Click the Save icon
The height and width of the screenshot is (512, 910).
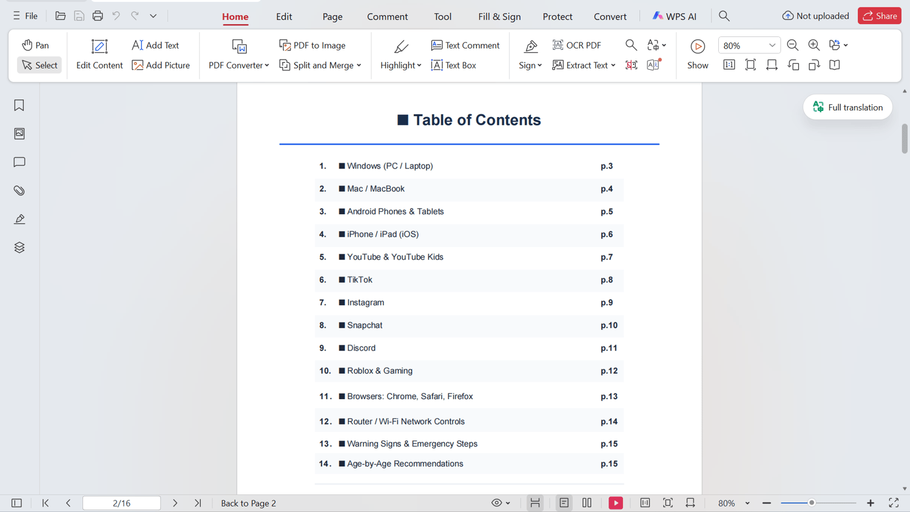79,16
